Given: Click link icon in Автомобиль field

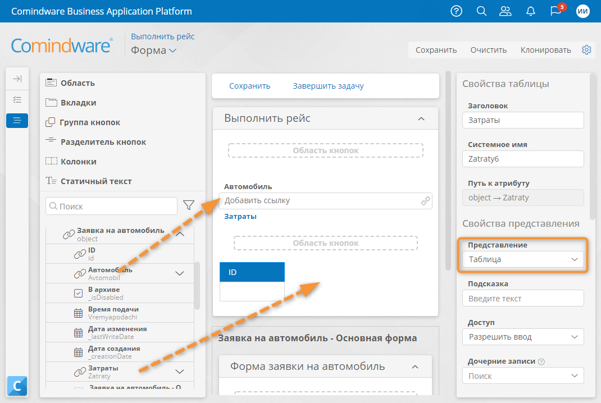Looking at the screenshot, I should pos(425,201).
